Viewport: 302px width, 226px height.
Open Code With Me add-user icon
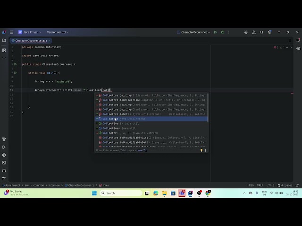254,32
